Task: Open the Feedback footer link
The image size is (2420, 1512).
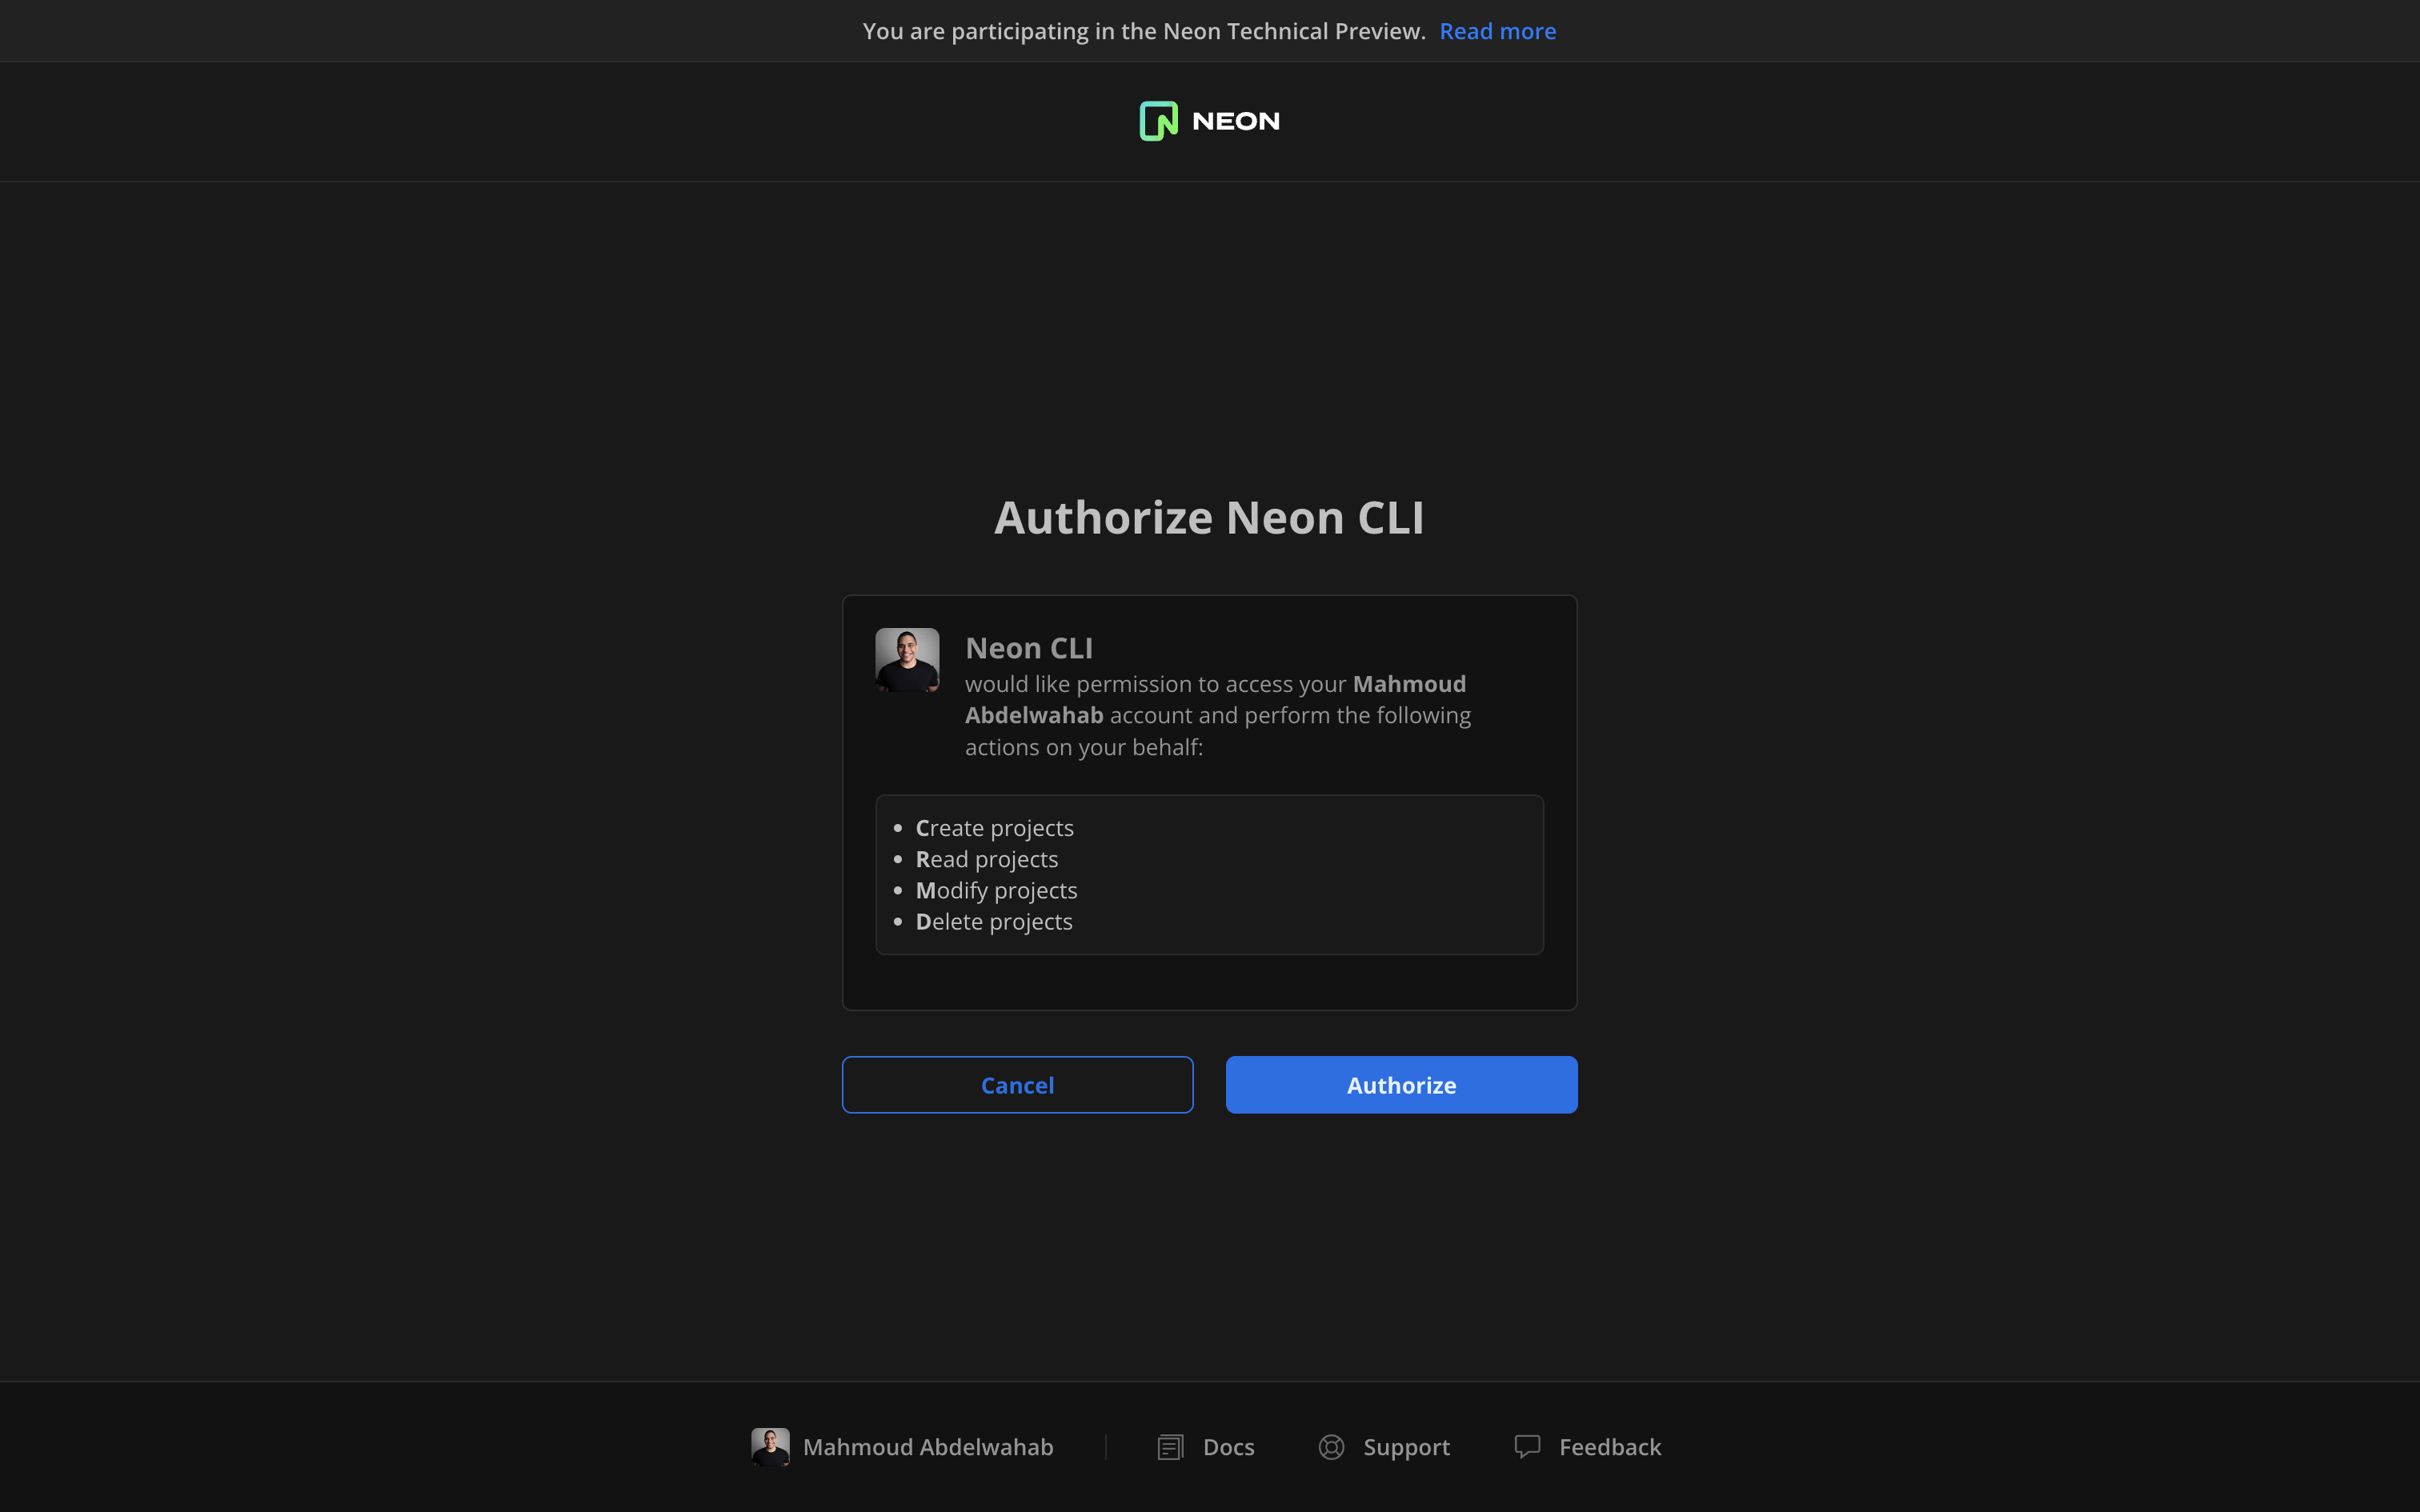Action: (1609, 1447)
